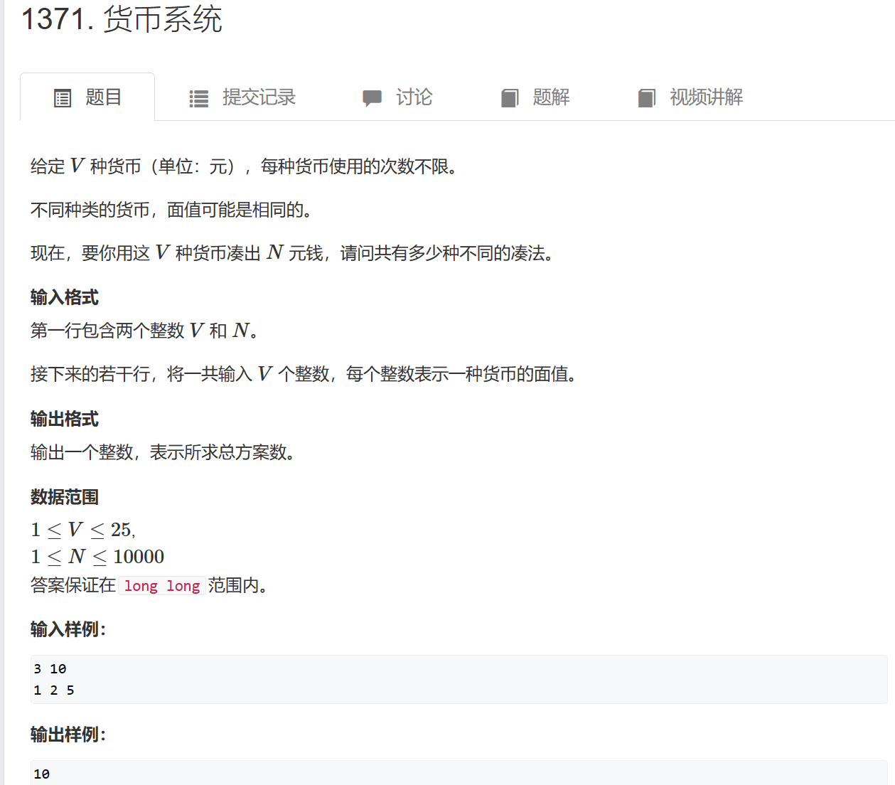Click the problem title 1371. 货币系统

[122, 19]
